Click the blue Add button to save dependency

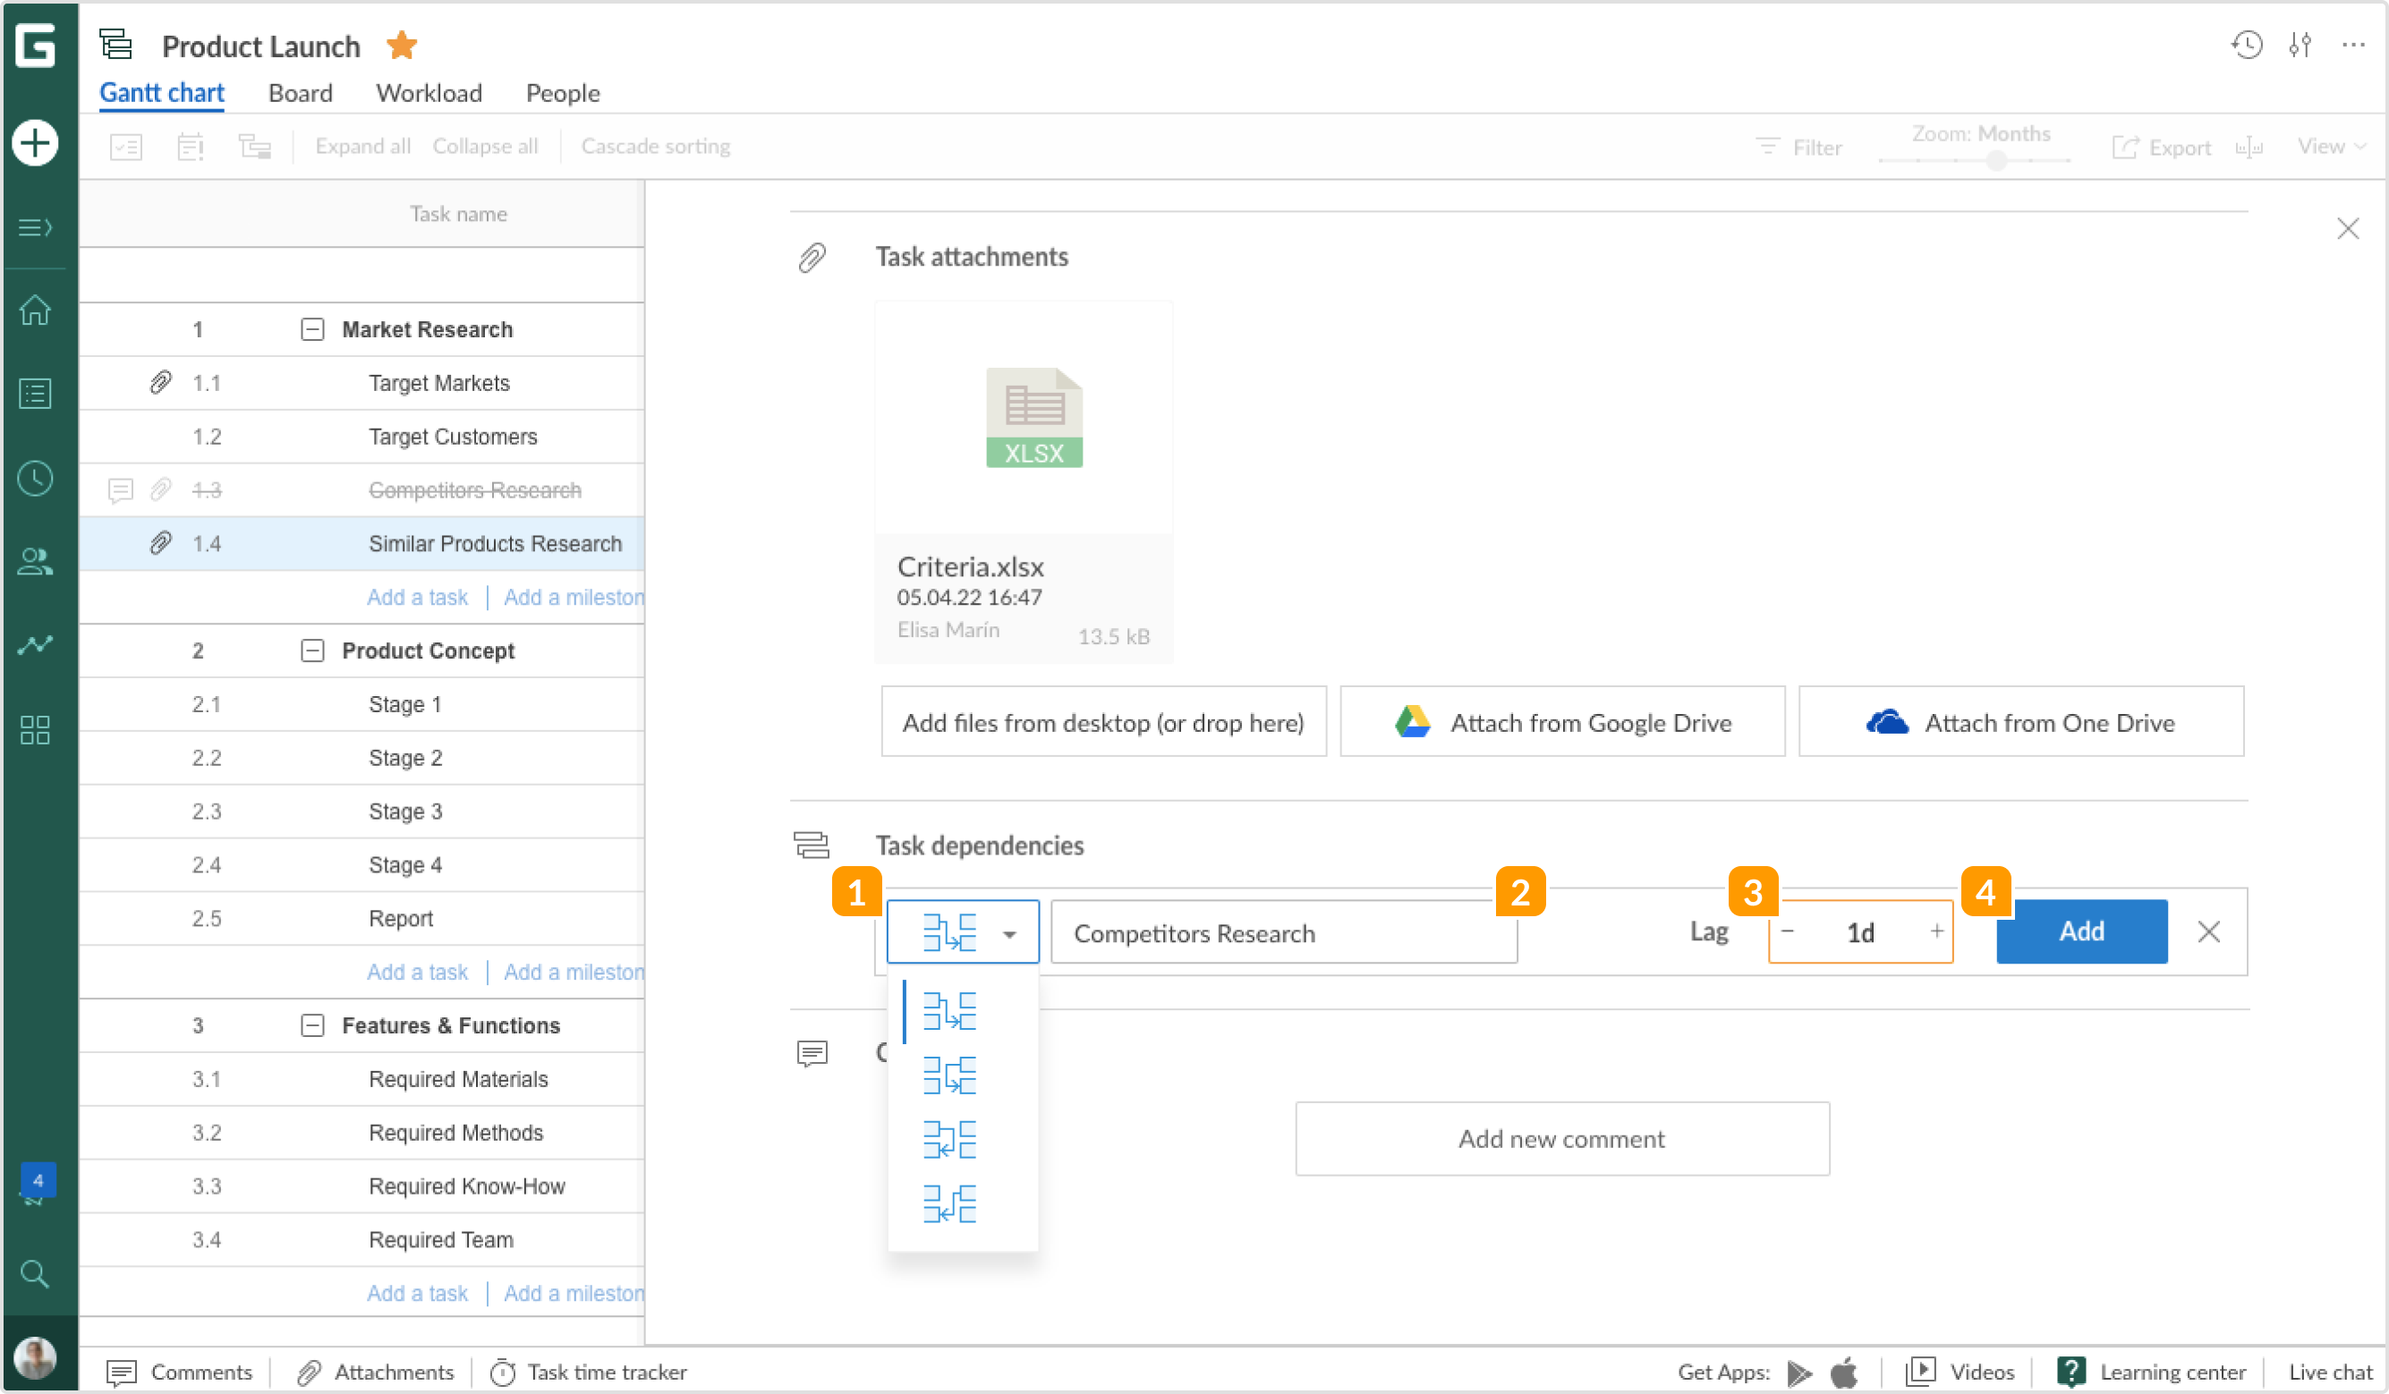point(2081,931)
